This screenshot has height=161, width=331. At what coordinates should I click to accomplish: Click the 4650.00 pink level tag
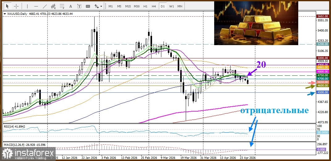click(x=323, y=82)
